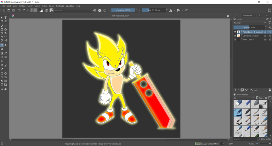This screenshot has width=272, height=146.
Task: Hide Paint Layer 1 layer
Action: pos(235,40)
